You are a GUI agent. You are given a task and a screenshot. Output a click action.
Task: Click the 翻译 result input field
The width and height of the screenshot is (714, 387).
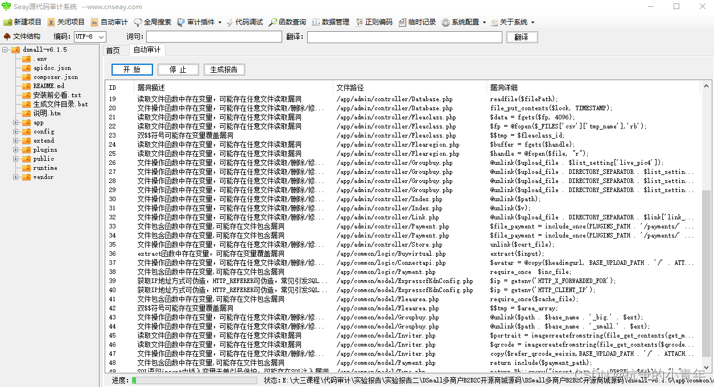pos(405,37)
